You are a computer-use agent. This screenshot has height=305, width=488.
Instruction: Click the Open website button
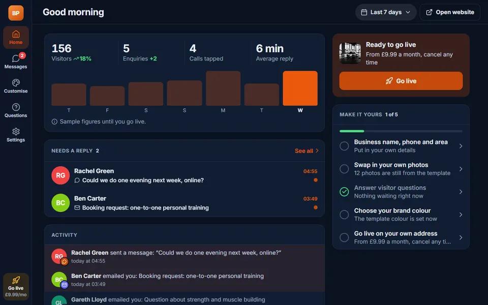pyautogui.click(x=450, y=12)
